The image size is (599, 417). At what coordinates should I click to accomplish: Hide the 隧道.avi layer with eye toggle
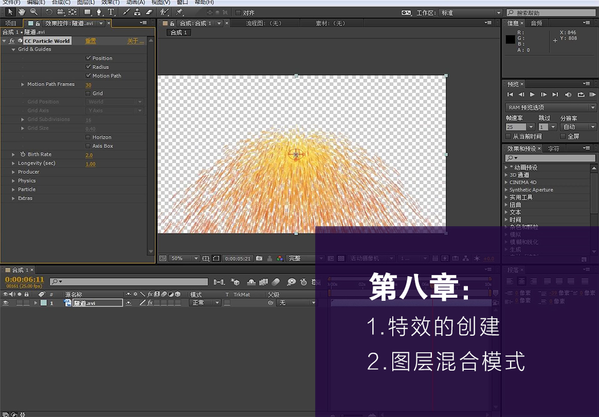(5, 303)
